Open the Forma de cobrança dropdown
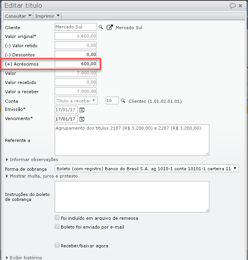 click(x=147, y=168)
